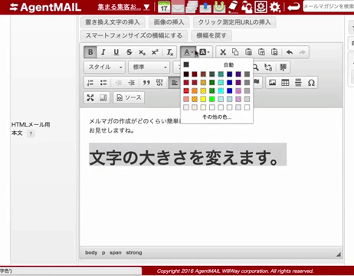Choose 自動 automatic color option
Viewport: 354px width, 276px height.
217,64
